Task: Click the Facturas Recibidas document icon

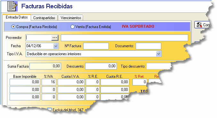Action: tap(12, 6)
